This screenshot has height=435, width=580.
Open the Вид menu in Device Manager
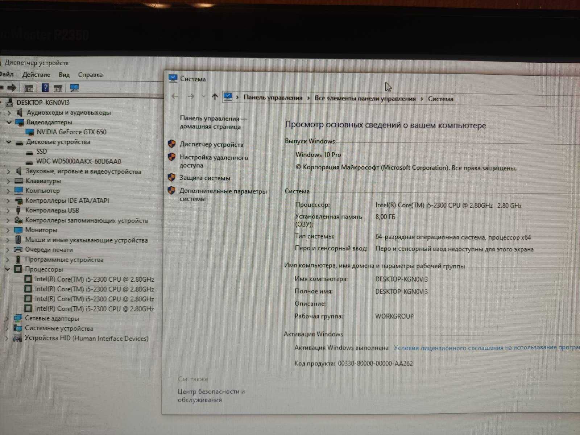(64, 75)
